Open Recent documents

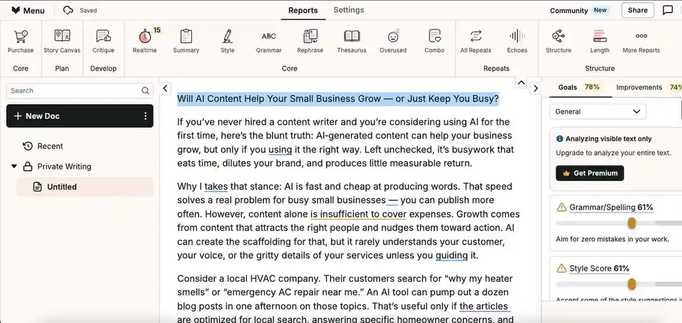[50, 146]
